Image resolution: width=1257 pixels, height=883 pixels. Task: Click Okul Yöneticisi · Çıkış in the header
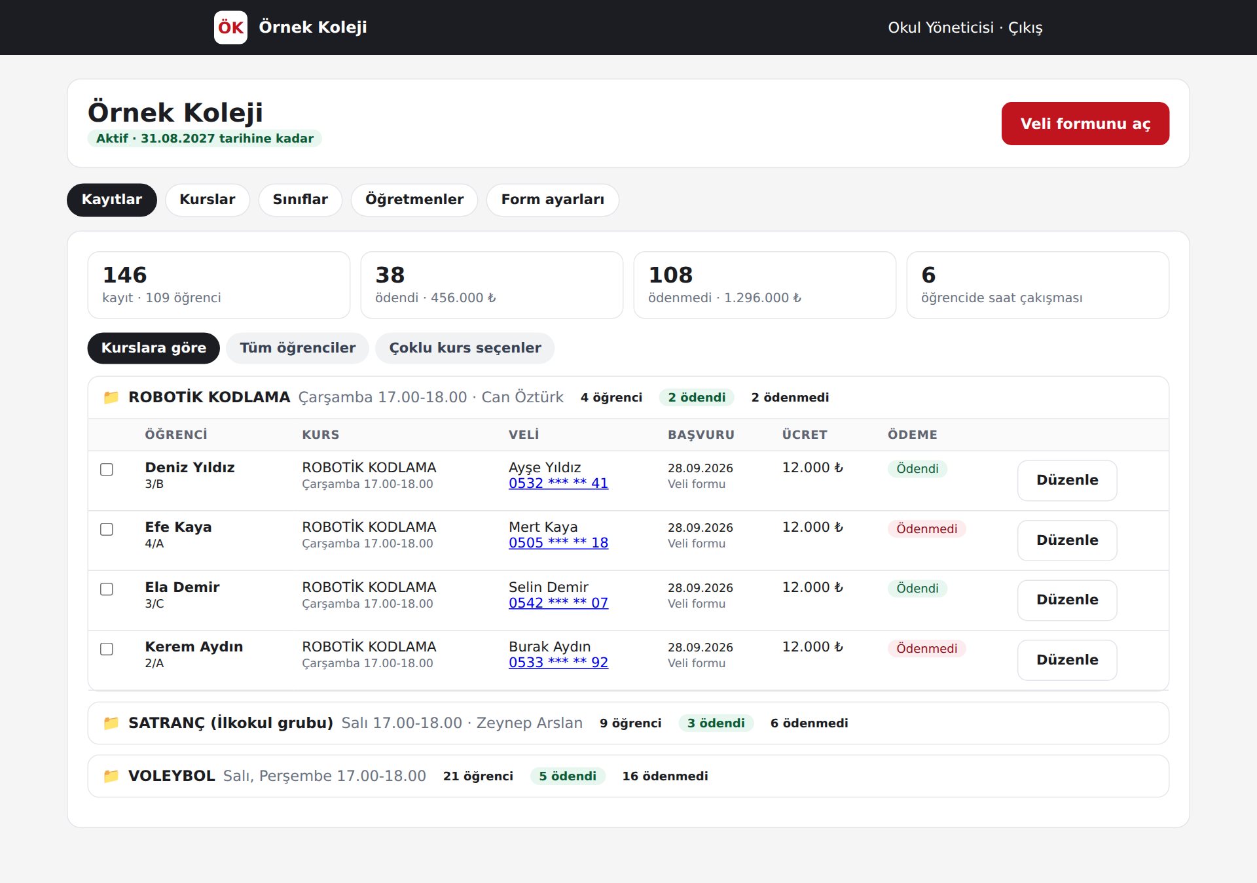[965, 27]
